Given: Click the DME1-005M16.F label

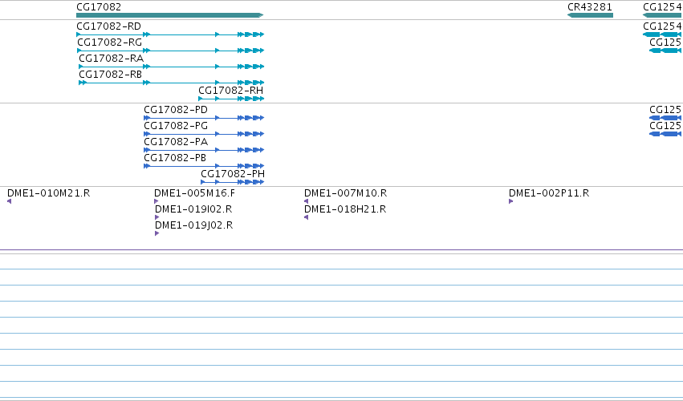Looking at the screenshot, I should point(195,193).
